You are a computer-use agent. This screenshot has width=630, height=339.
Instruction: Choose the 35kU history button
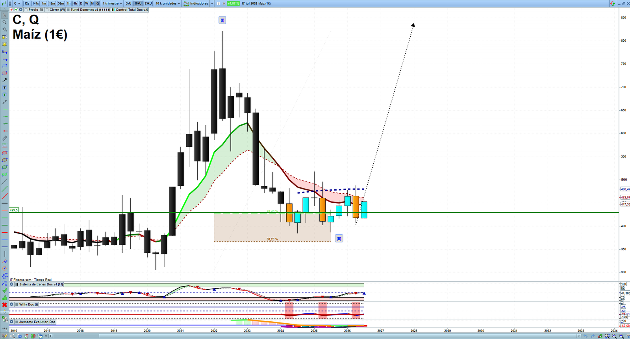click(148, 4)
